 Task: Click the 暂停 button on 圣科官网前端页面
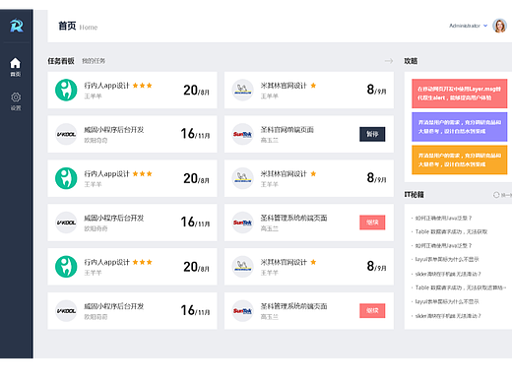click(372, 134)
